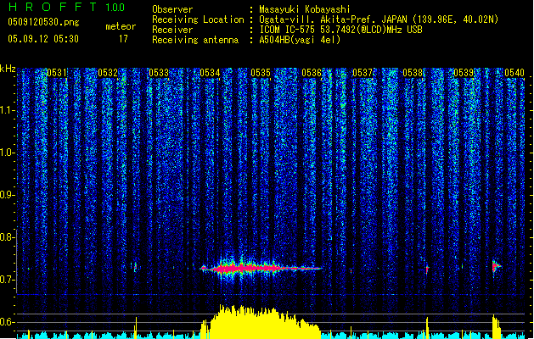Click the kHz axis unit label

coord(8,69)
